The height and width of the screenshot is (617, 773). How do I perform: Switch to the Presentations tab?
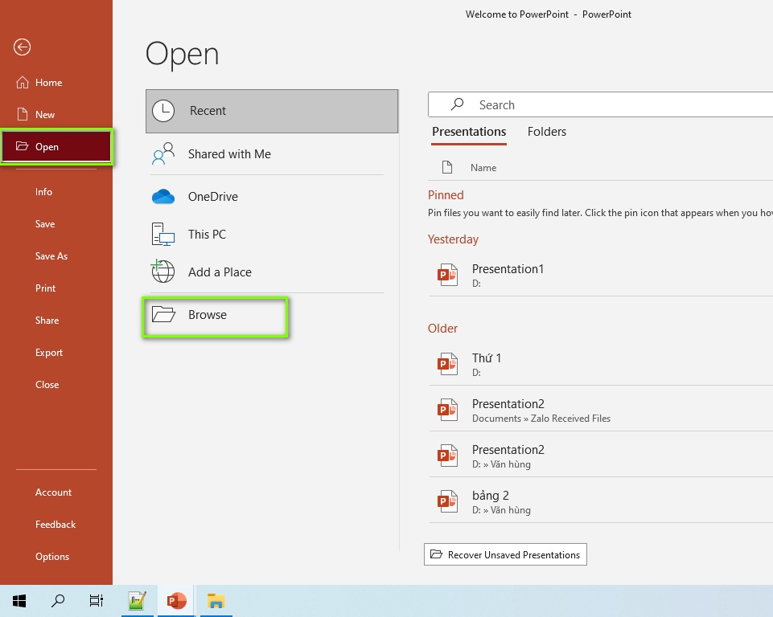[x=469, y=132]
